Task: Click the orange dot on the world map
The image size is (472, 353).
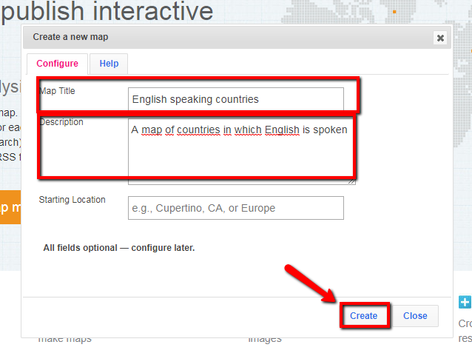Action: (x=394, y=12)
